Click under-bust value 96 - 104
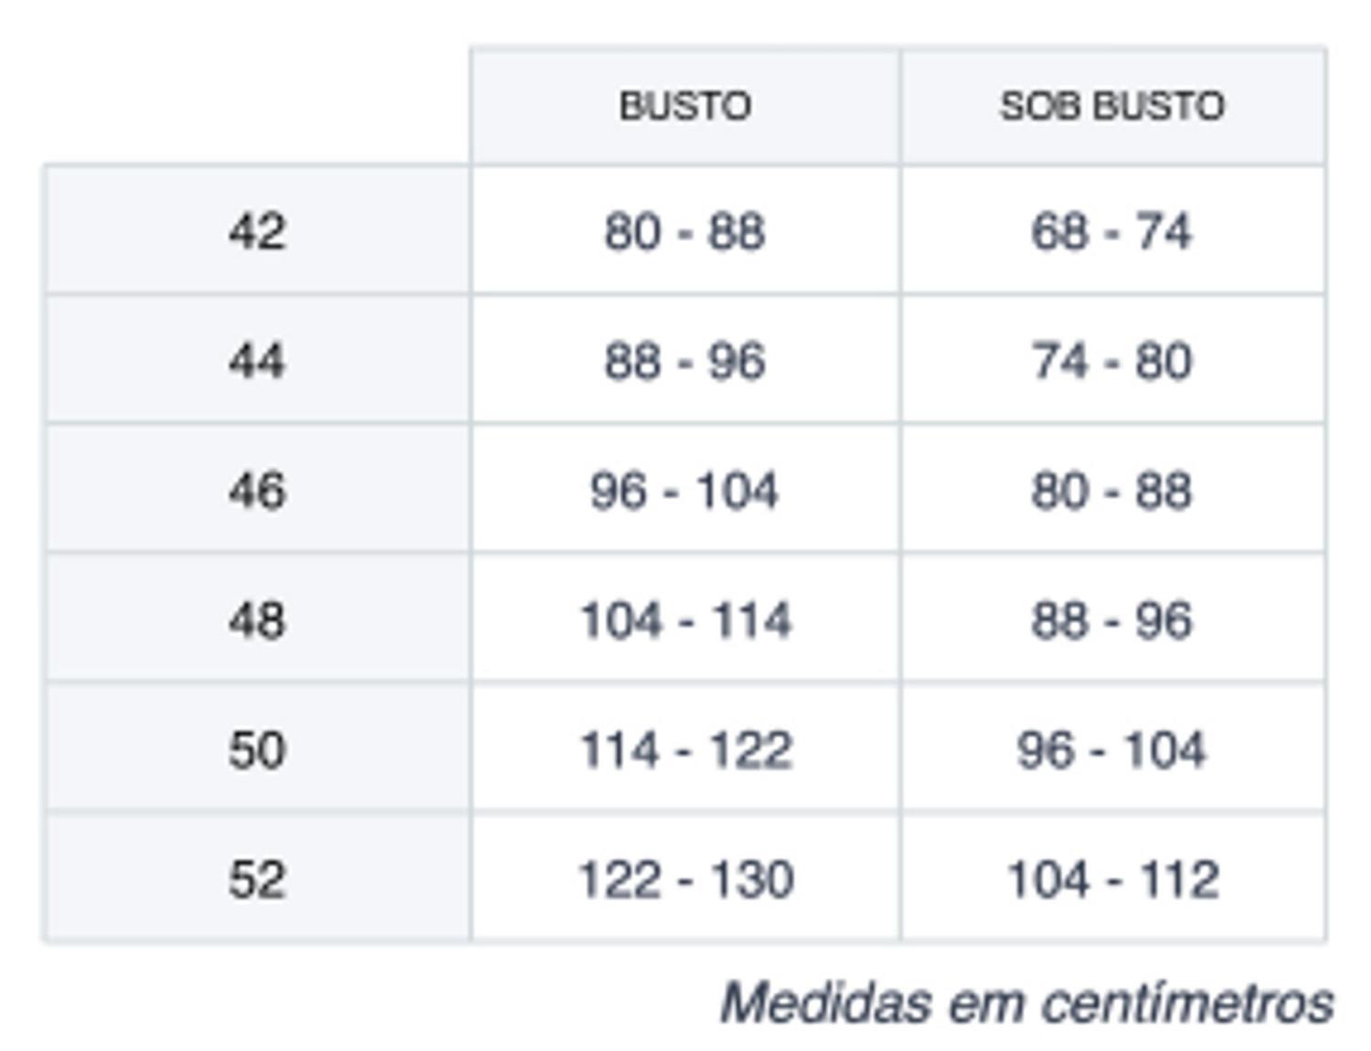 (x=1112, y=749)
